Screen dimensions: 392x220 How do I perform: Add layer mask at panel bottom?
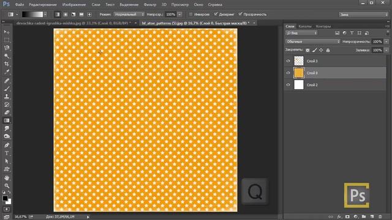pyautogui.click(x=347, y=217)
